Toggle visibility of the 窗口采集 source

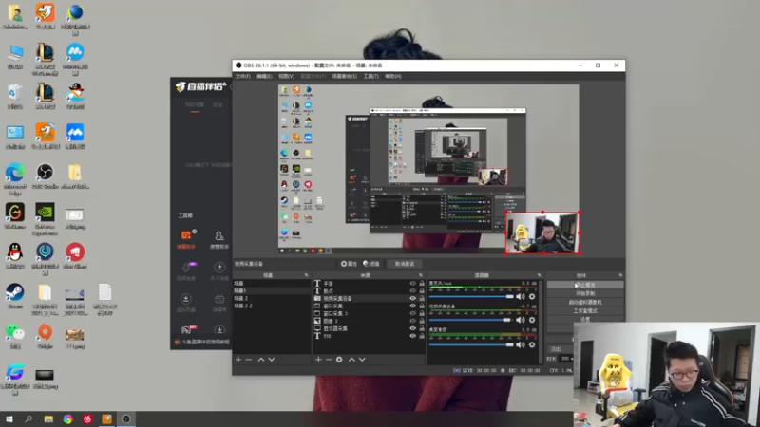pyautogui.click(x=412, y=306)
